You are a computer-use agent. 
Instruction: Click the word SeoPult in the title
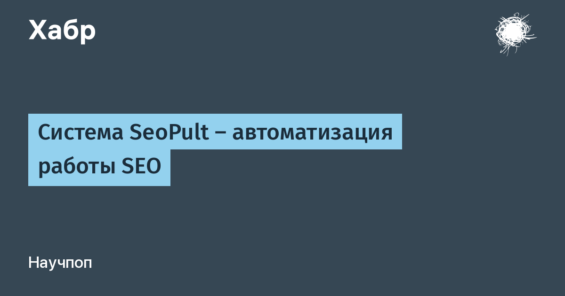pos(169,132)
